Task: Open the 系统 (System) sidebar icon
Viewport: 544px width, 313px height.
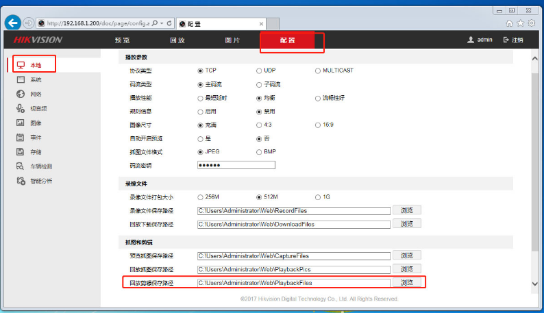Action: coord(21,79)
